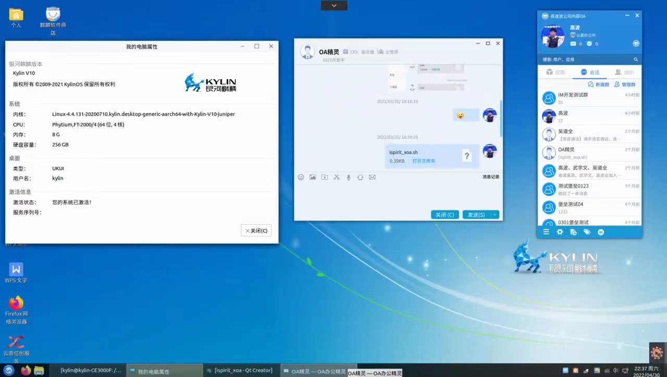The height and width of the screenshot is (377, 667).
Task: Click 管理群 to manage groups
Action: click(624, 84)
